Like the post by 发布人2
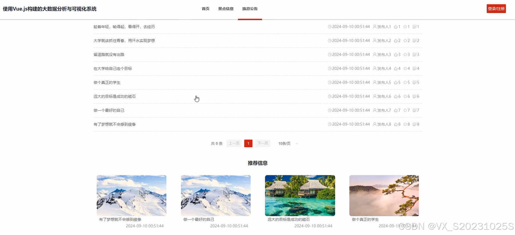The height and width of the screenshot is (235, 515). pos(396,41)
